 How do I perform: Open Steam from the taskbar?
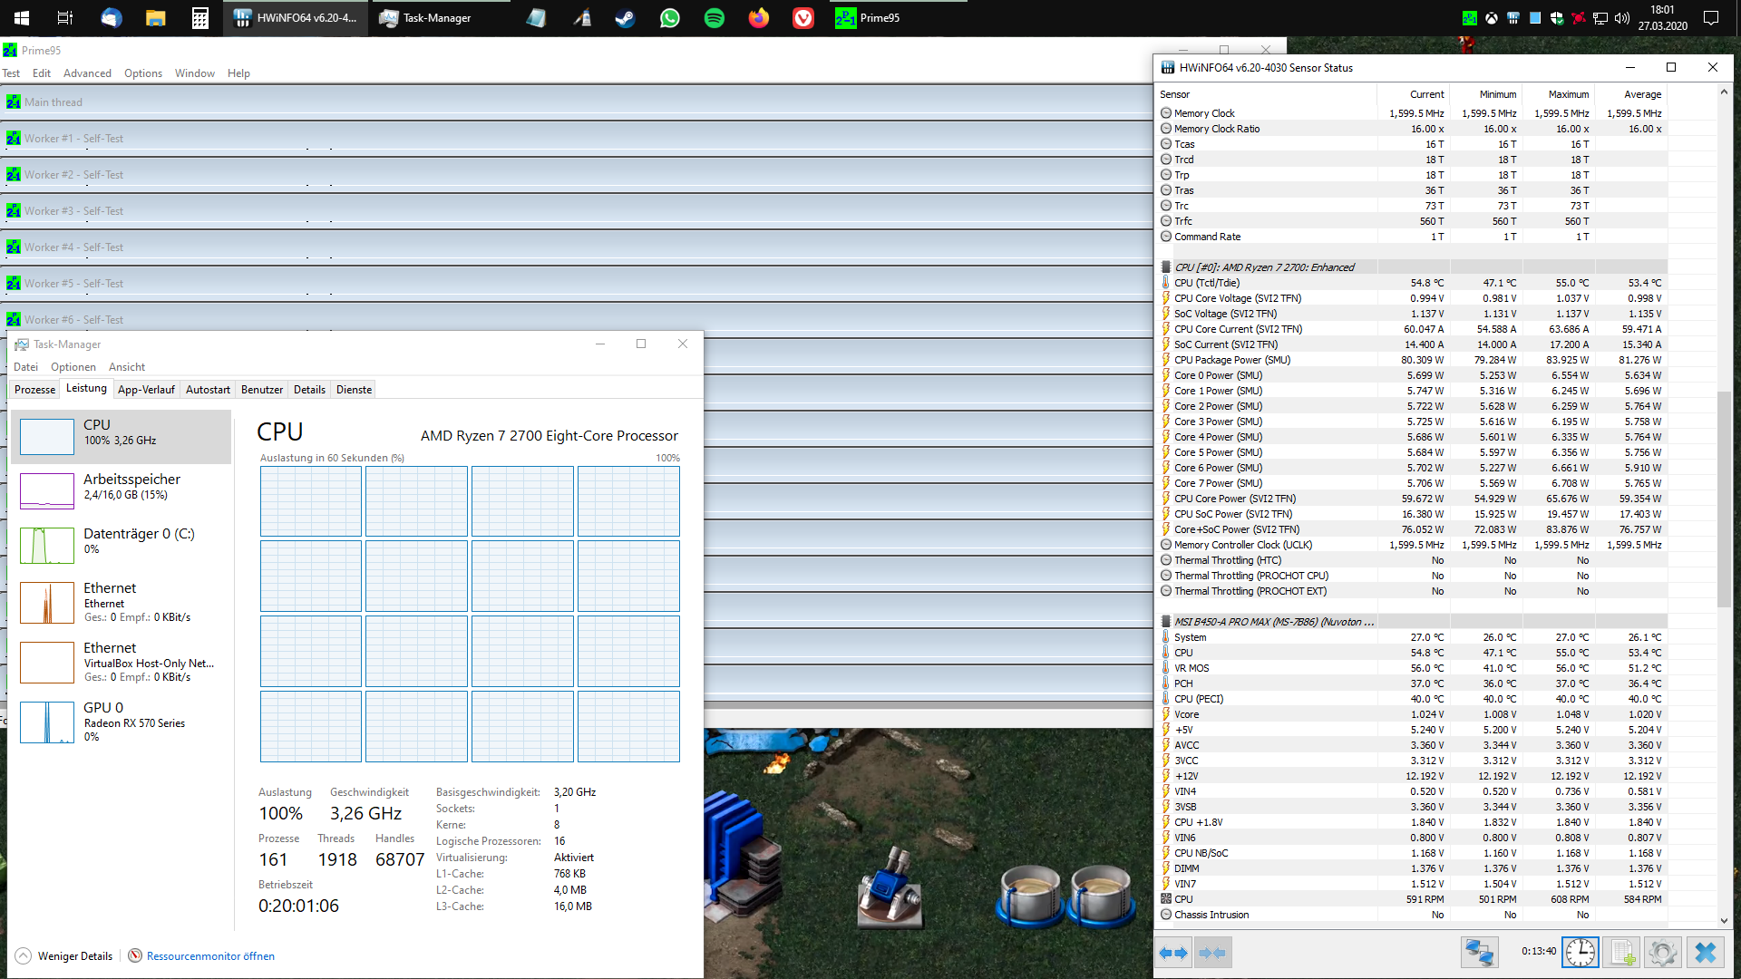pos(626,18)
